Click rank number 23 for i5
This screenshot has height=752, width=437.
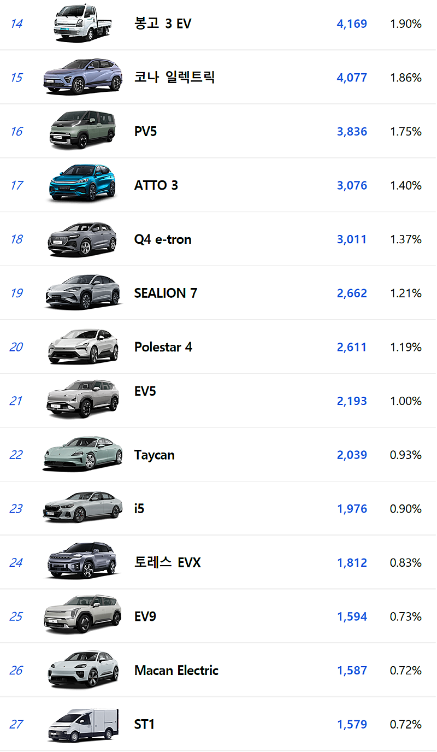point(16,509)
